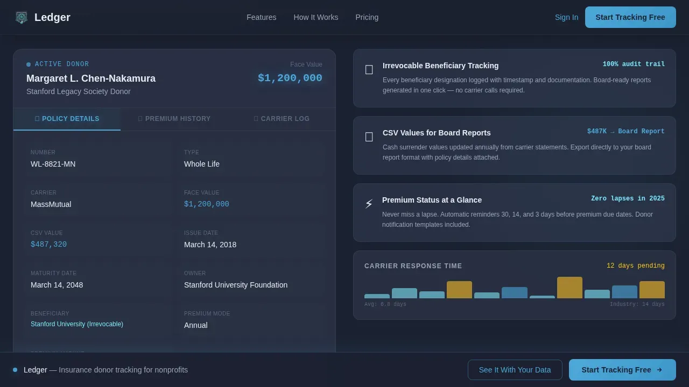Click the $487K → Board Report badge
Image resolution: width=689 pixels, height=387 pixels.
(626, 132)
